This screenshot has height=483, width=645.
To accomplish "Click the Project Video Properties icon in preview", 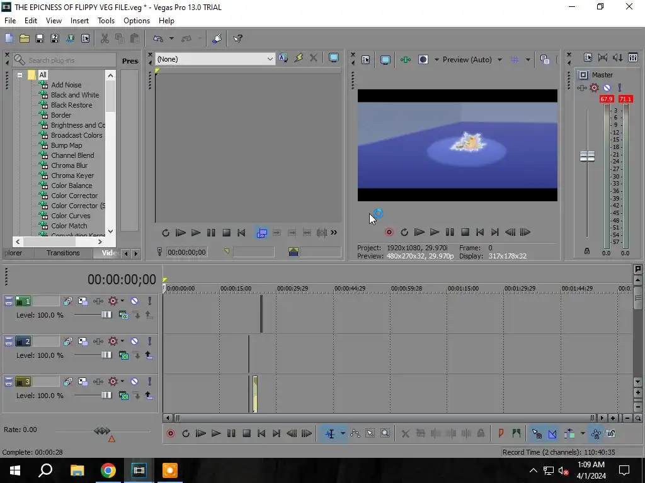I will (x=366, y=60).
